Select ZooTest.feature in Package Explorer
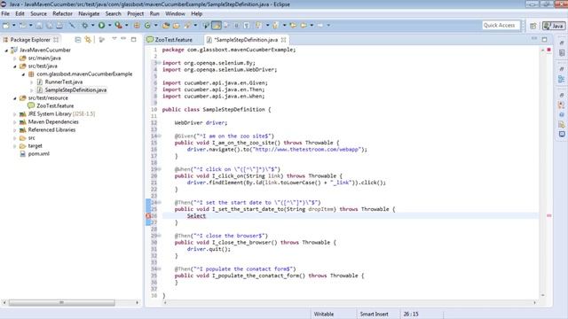The width and height of the screenshot is (568, 319). pos(55,106)
